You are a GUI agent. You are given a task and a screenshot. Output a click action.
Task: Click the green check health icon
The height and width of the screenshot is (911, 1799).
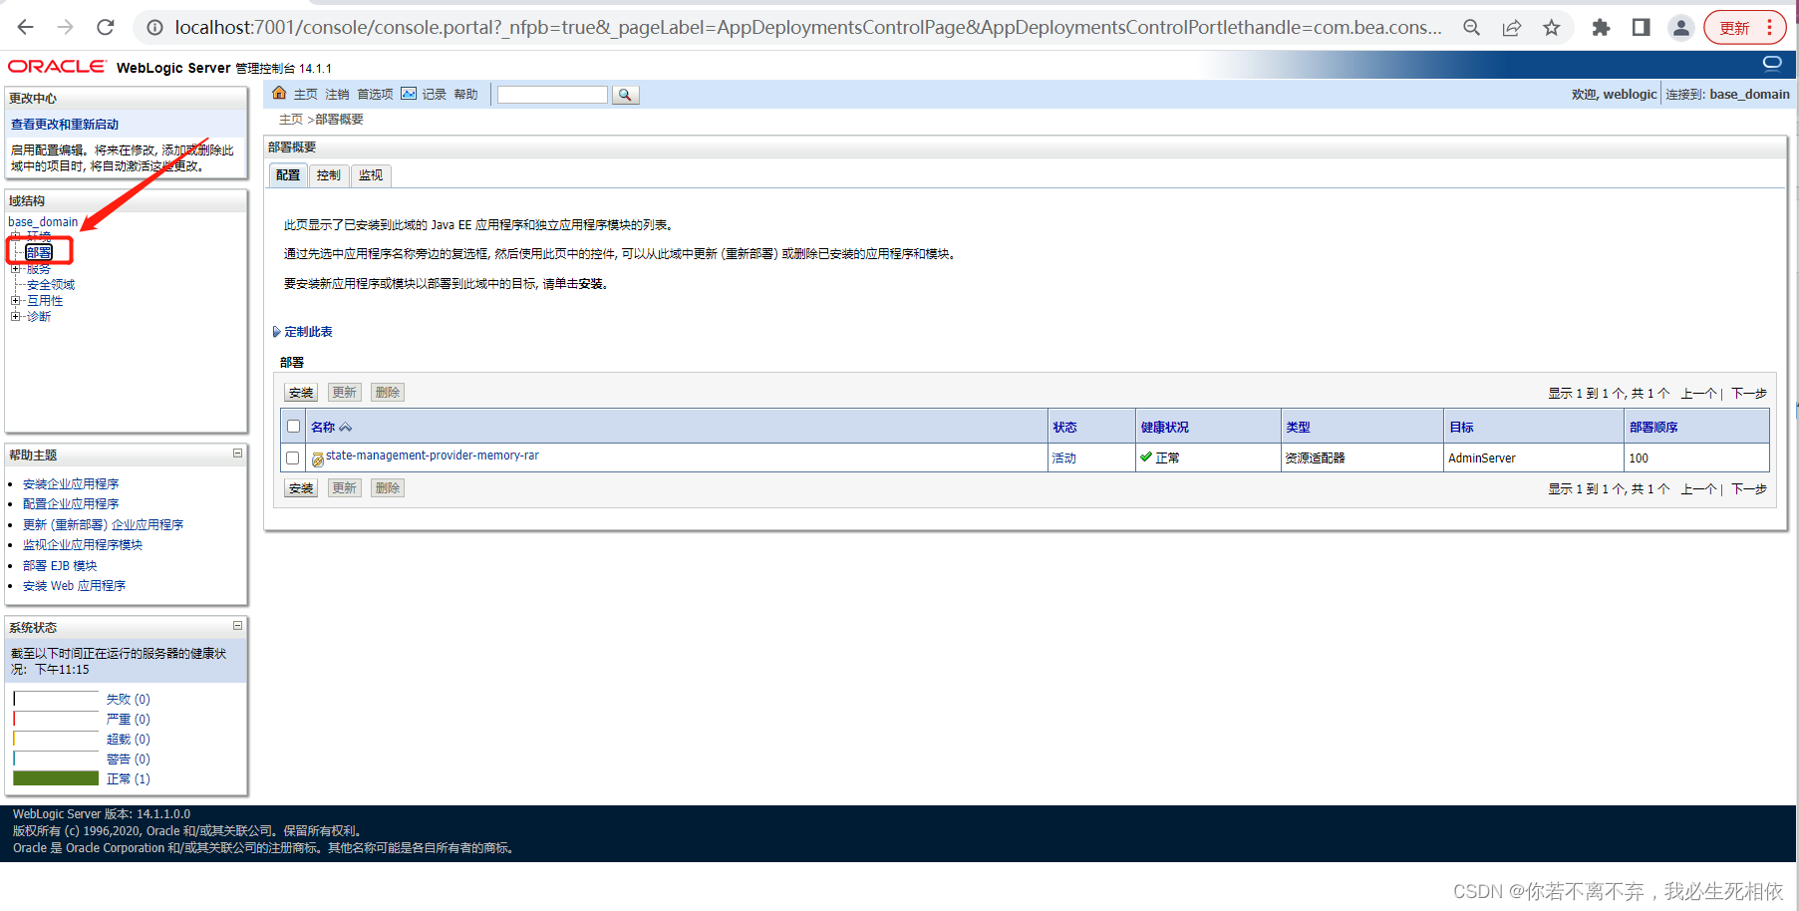(x=1146, y=457)
